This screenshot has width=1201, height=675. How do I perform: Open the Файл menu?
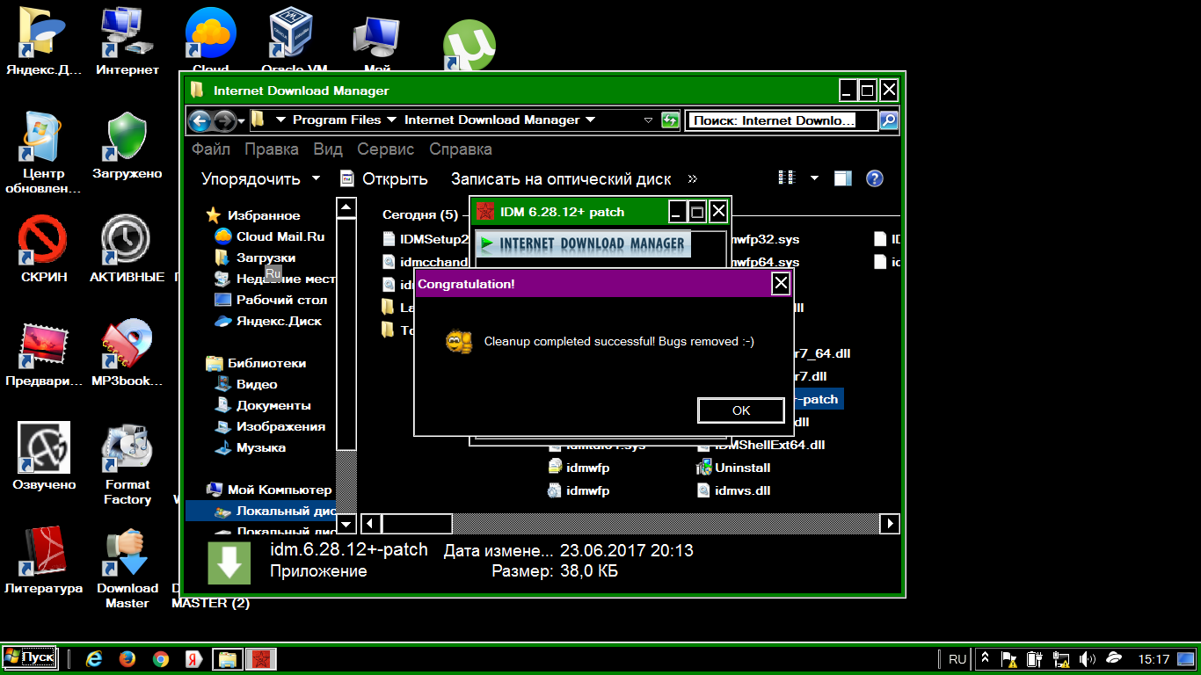tap(211, 149)
